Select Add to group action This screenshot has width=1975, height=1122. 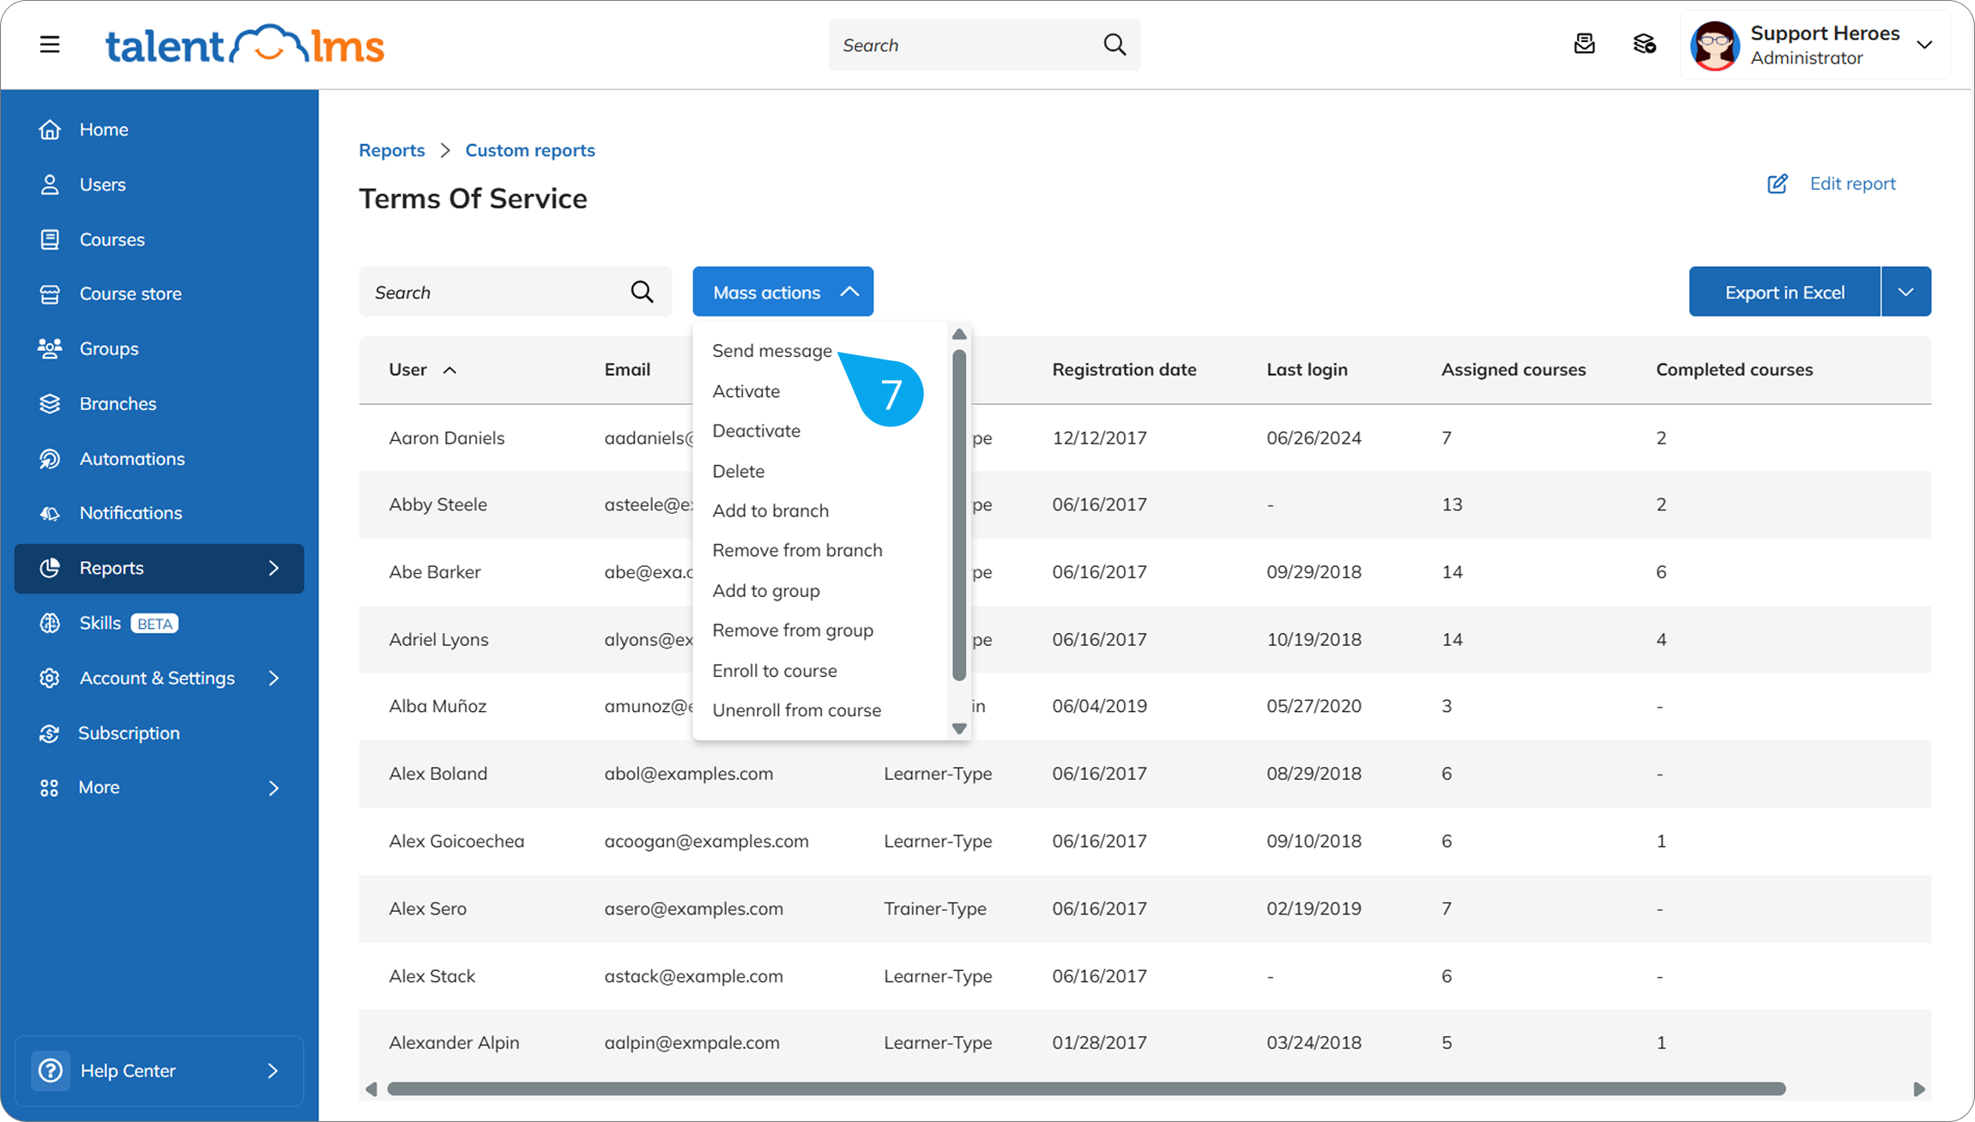(x=766, y=590)
